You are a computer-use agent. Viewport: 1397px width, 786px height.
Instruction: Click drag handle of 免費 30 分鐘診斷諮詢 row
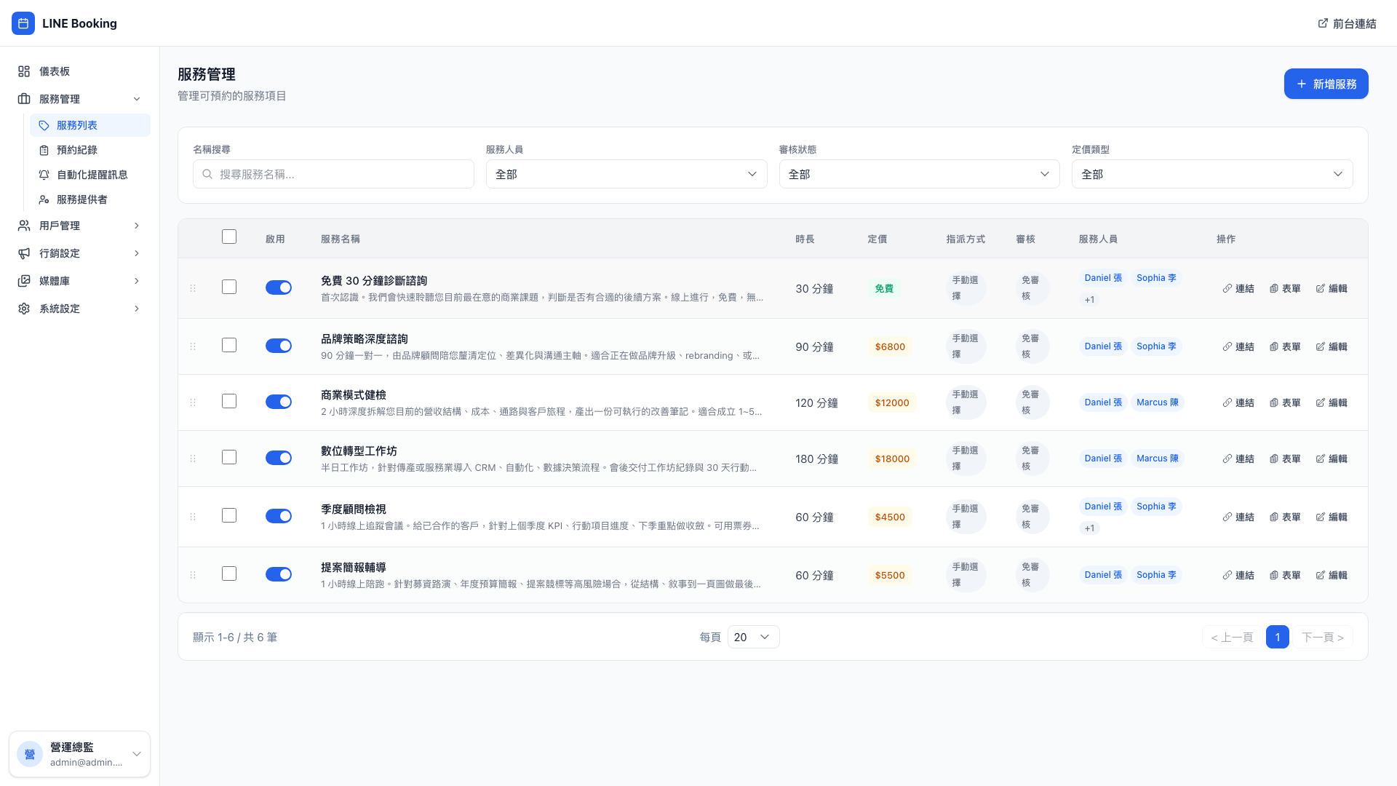pos(193,288)
